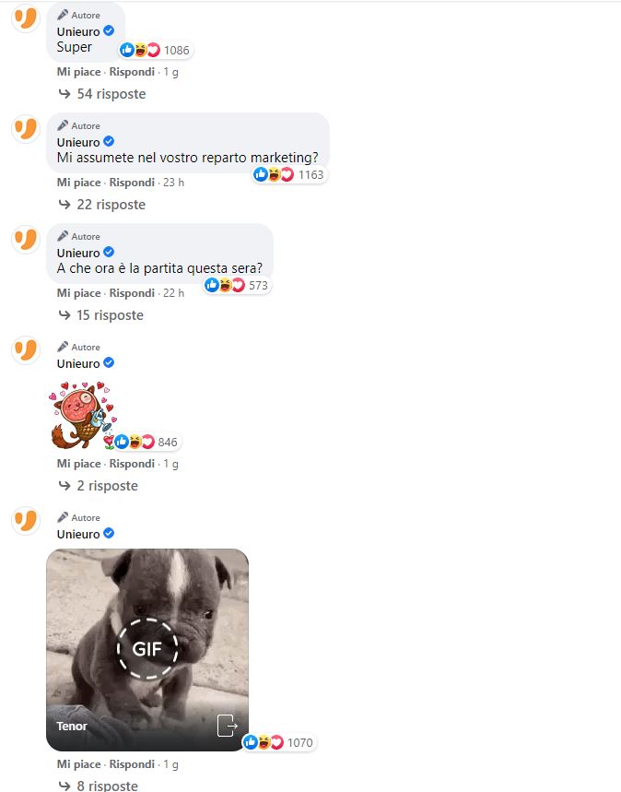Open reaction icons showing 573 on partita comment
Screen dimensions: 621x792
[237, 286]
